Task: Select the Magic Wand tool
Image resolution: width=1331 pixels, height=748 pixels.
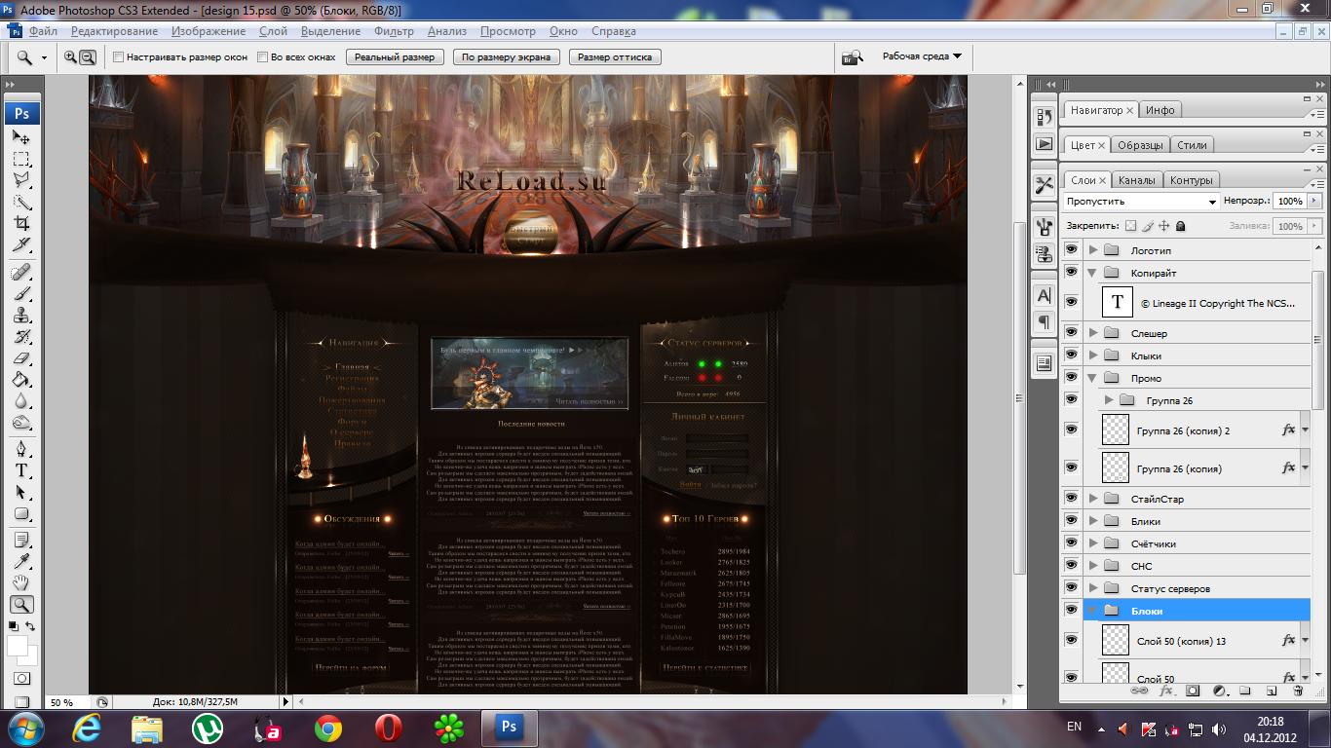Action: (x=21, y=202)
